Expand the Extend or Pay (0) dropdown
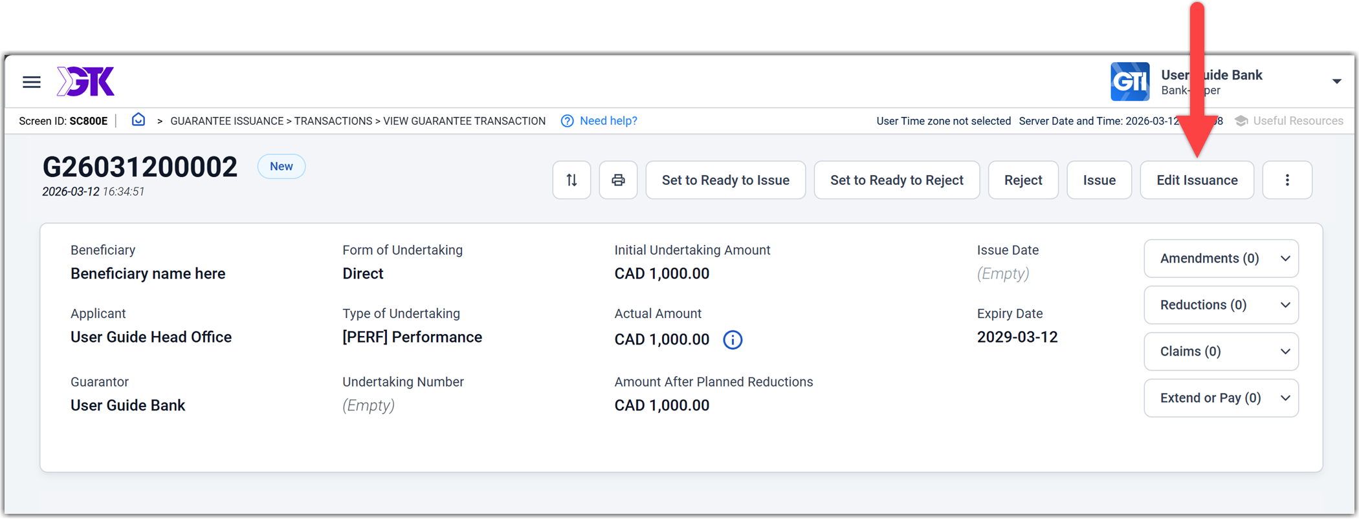Screen dimensions: 1359x519 pyautogui.click(x=1221, y=398)
